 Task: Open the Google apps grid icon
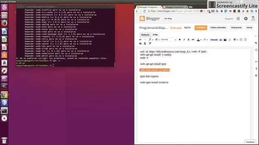(238, 19)
